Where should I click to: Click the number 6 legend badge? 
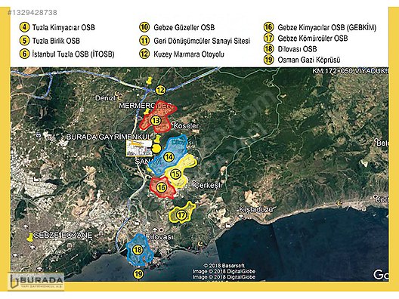[x=24, y=54]
